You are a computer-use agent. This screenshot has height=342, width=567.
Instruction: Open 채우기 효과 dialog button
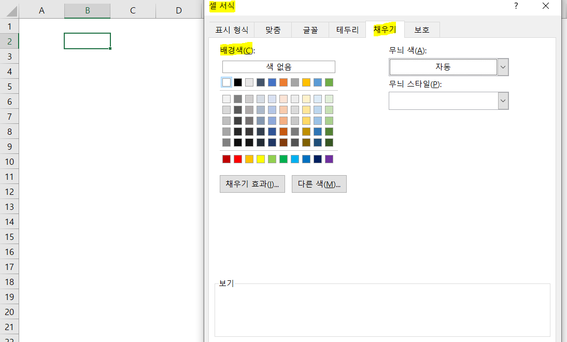click(252, 184)
